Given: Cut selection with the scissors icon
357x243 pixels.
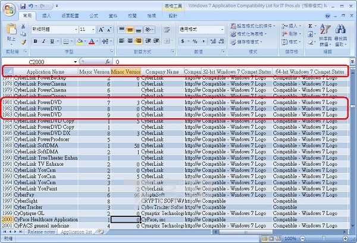Looking at the screenshot, I should click(23, 26).
